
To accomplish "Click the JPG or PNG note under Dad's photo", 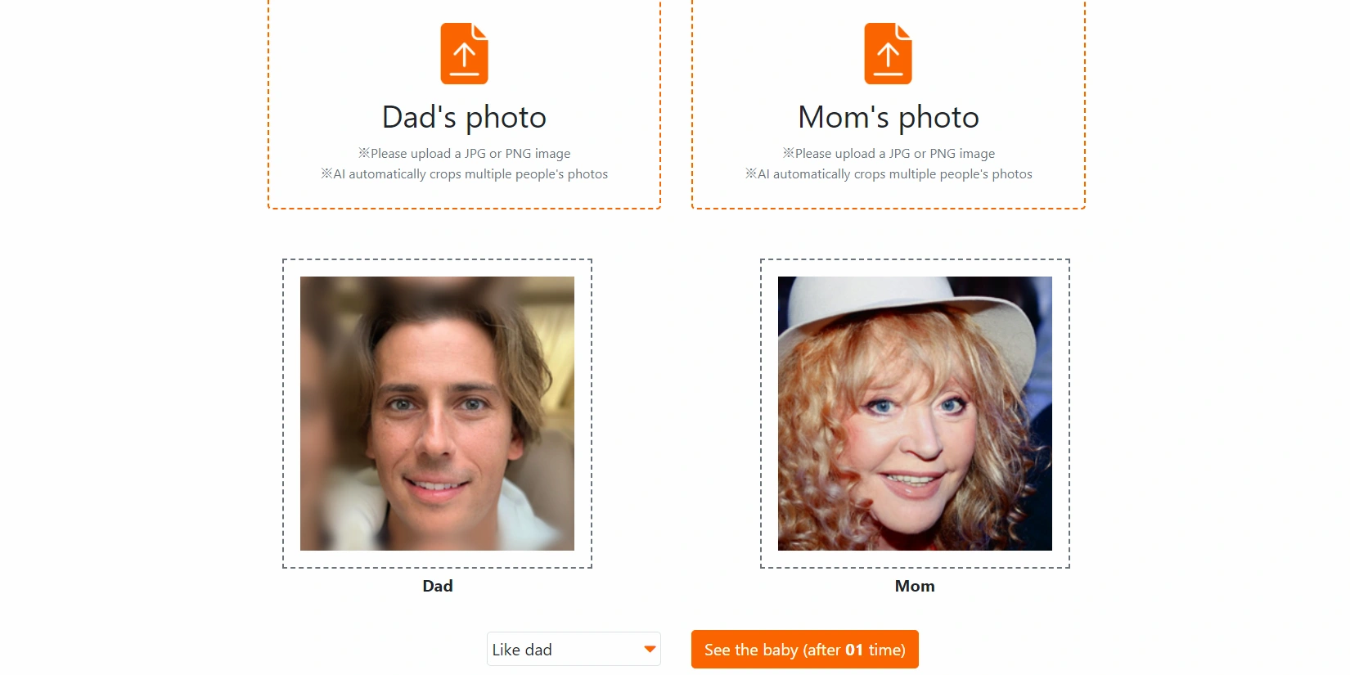I will click(464, 154).
